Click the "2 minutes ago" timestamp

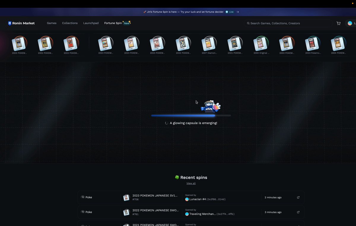[273, 197]
